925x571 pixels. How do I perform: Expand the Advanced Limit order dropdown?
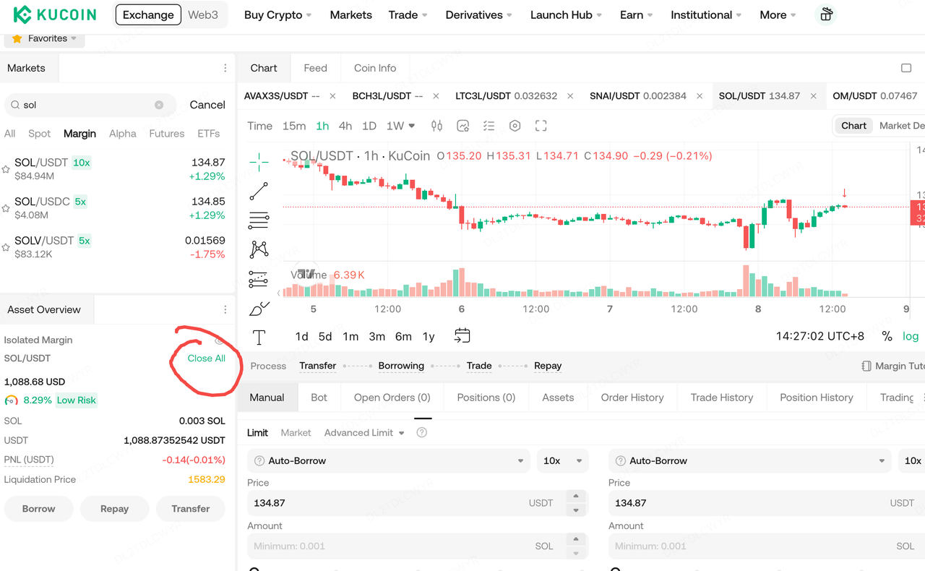click(x=364, y=433)
